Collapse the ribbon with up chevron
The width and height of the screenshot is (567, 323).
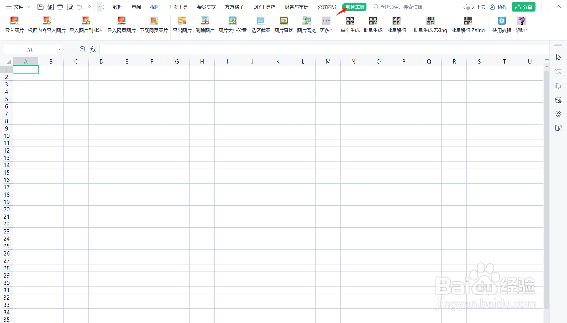coord(558,7)
